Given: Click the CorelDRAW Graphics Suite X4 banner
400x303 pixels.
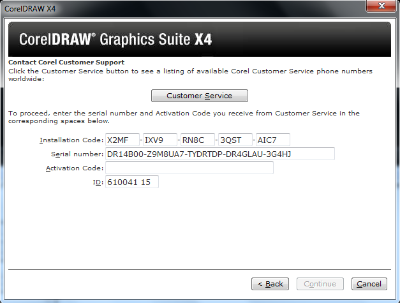Looking at the screenshot, I should click(200, 40).
